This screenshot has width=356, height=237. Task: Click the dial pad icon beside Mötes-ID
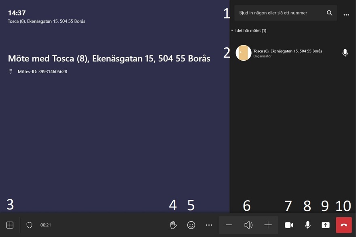click(x=11, y=72)
